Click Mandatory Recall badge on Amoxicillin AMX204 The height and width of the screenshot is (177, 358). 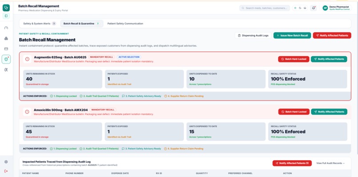103,110
